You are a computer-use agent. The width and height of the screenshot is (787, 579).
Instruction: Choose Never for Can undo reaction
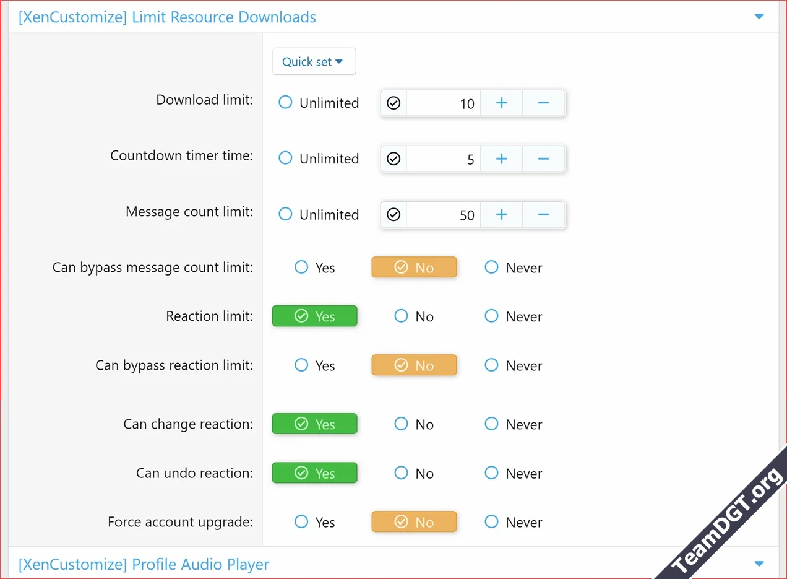513,473
